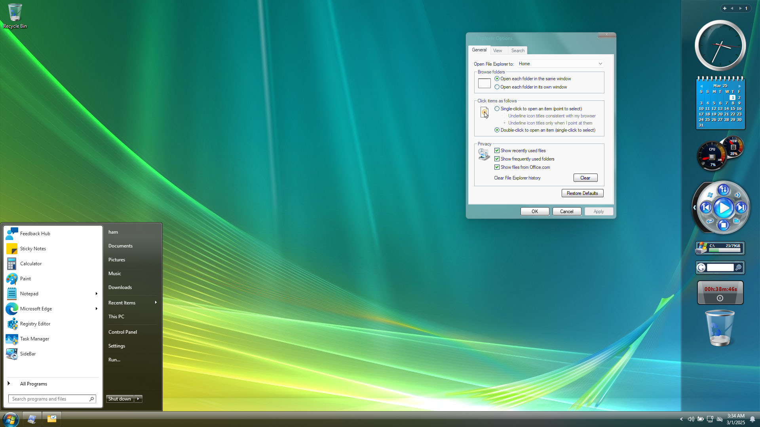Open Registry Editor
The height and width of the screenshot is (427, 760).
click(x=35, y=323)
